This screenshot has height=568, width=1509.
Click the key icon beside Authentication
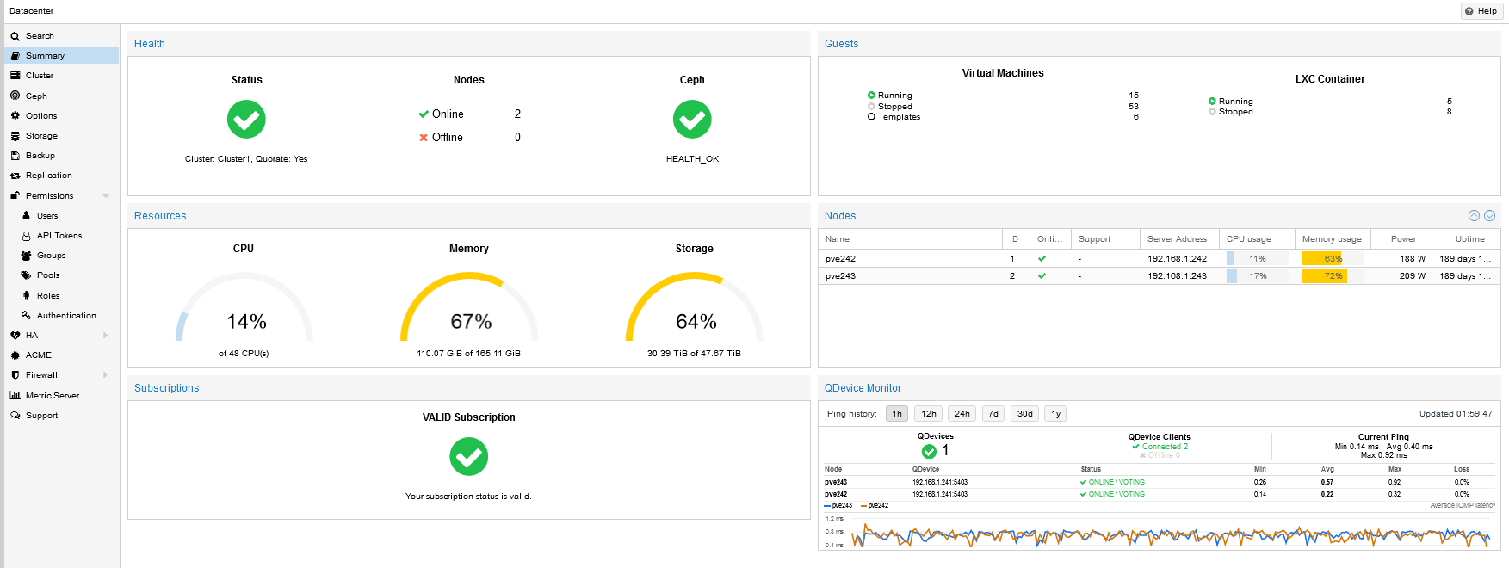tap(26, 315)
